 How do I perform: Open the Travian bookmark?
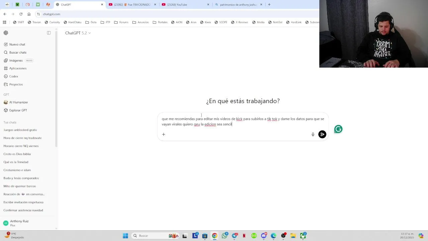(x=34, y=22)
